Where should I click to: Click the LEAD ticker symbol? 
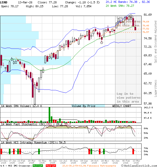4,2
